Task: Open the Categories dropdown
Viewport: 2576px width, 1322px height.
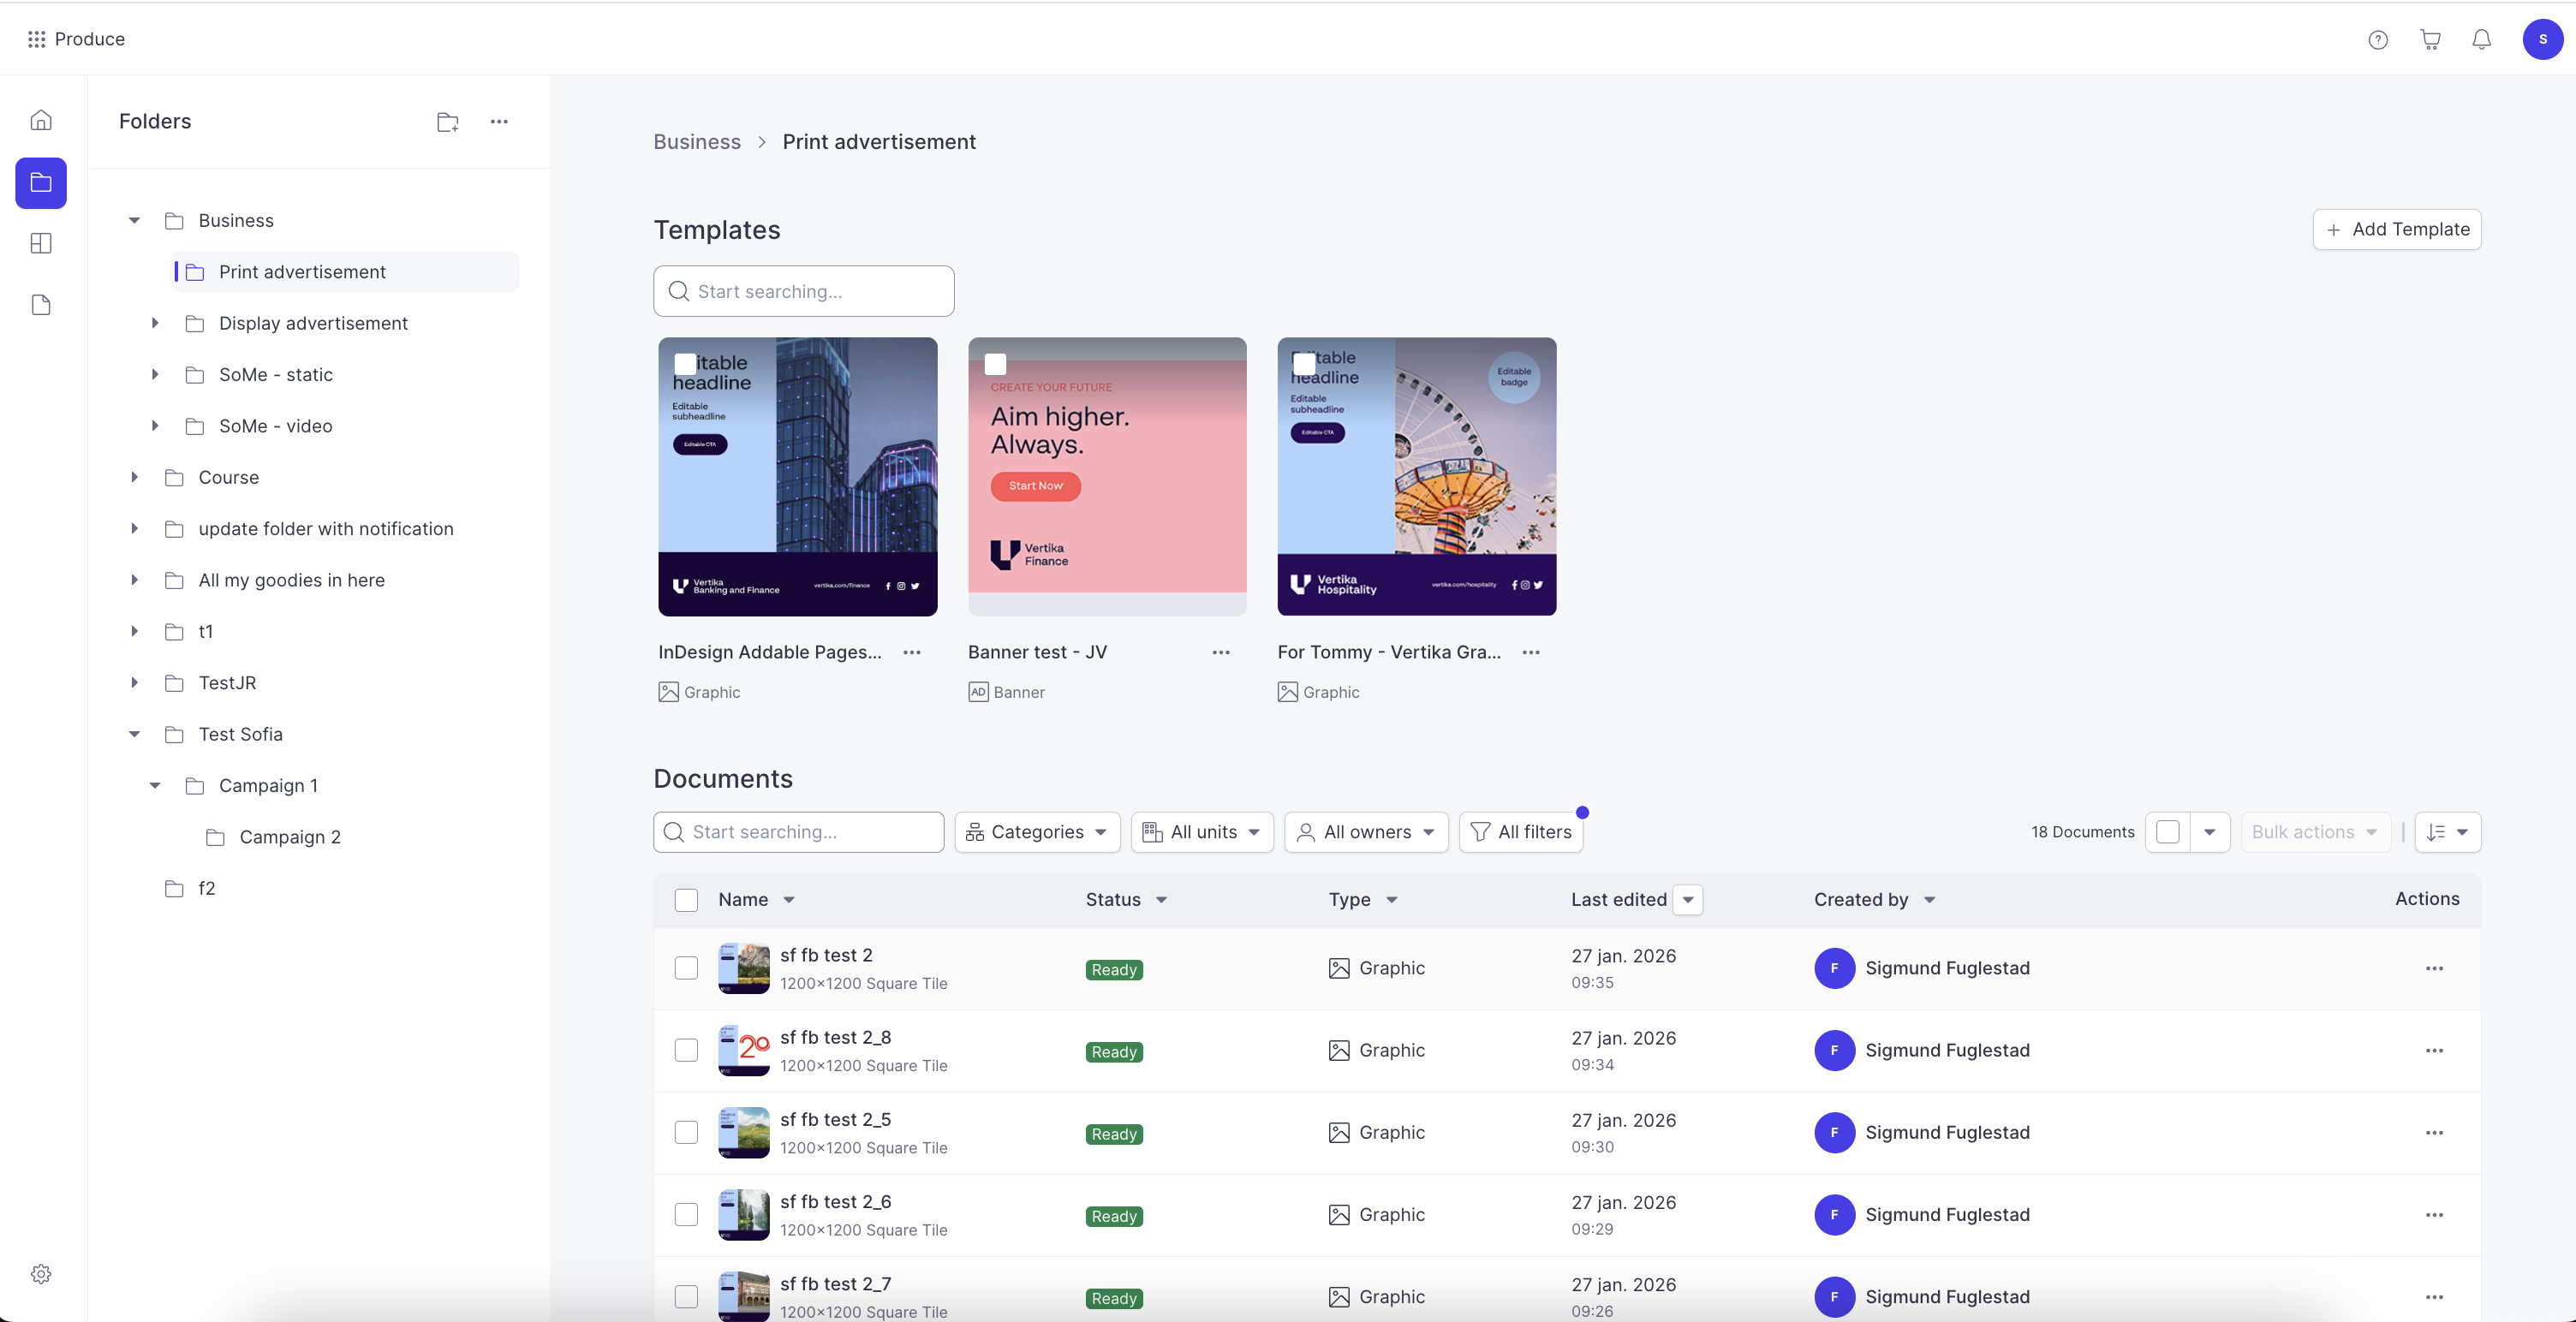Action: pyautogui.click(x=1037, y=832)
